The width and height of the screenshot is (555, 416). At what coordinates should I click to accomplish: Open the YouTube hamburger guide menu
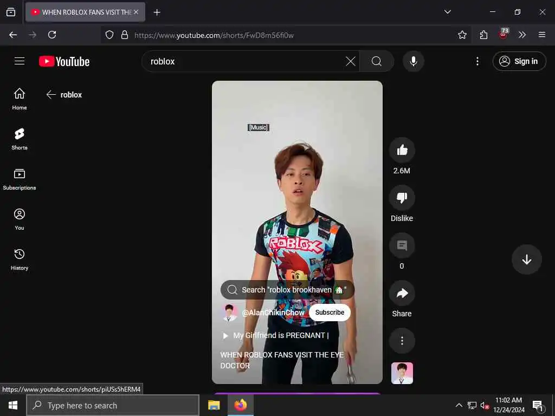tap(20, 61)
